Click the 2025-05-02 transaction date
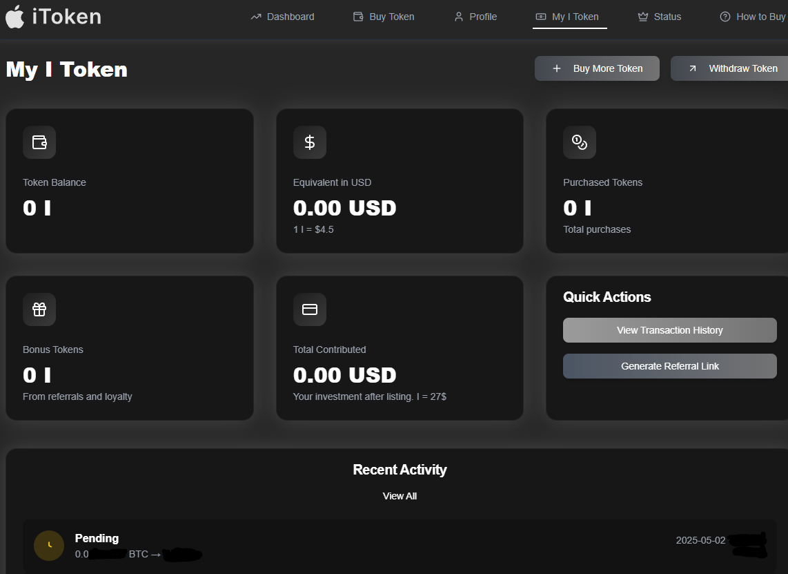 pyautogui.click(x=700, y=540)
